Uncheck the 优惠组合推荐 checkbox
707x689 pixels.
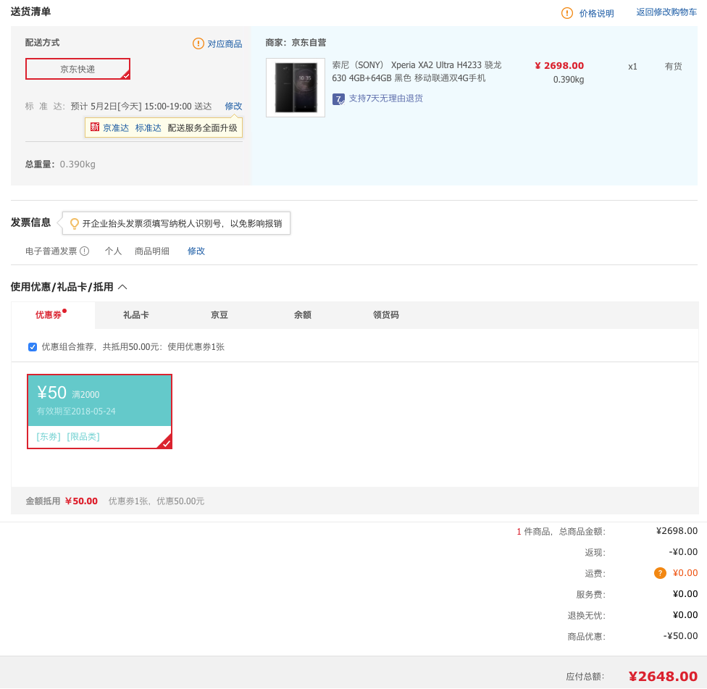click(x=33, y=347)
